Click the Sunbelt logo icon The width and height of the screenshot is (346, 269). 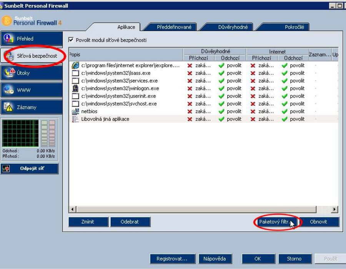(7, 21)
